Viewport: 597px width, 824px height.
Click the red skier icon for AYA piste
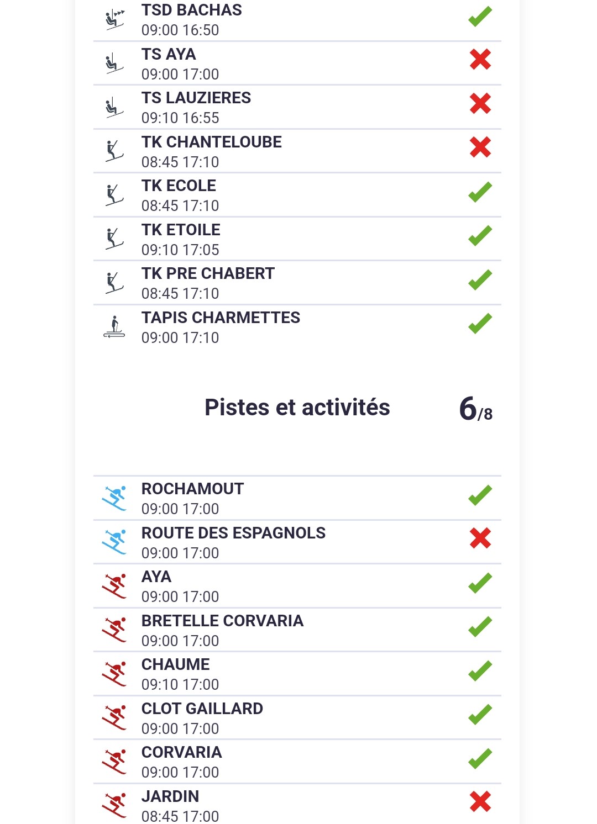click(x=114, y=586)
